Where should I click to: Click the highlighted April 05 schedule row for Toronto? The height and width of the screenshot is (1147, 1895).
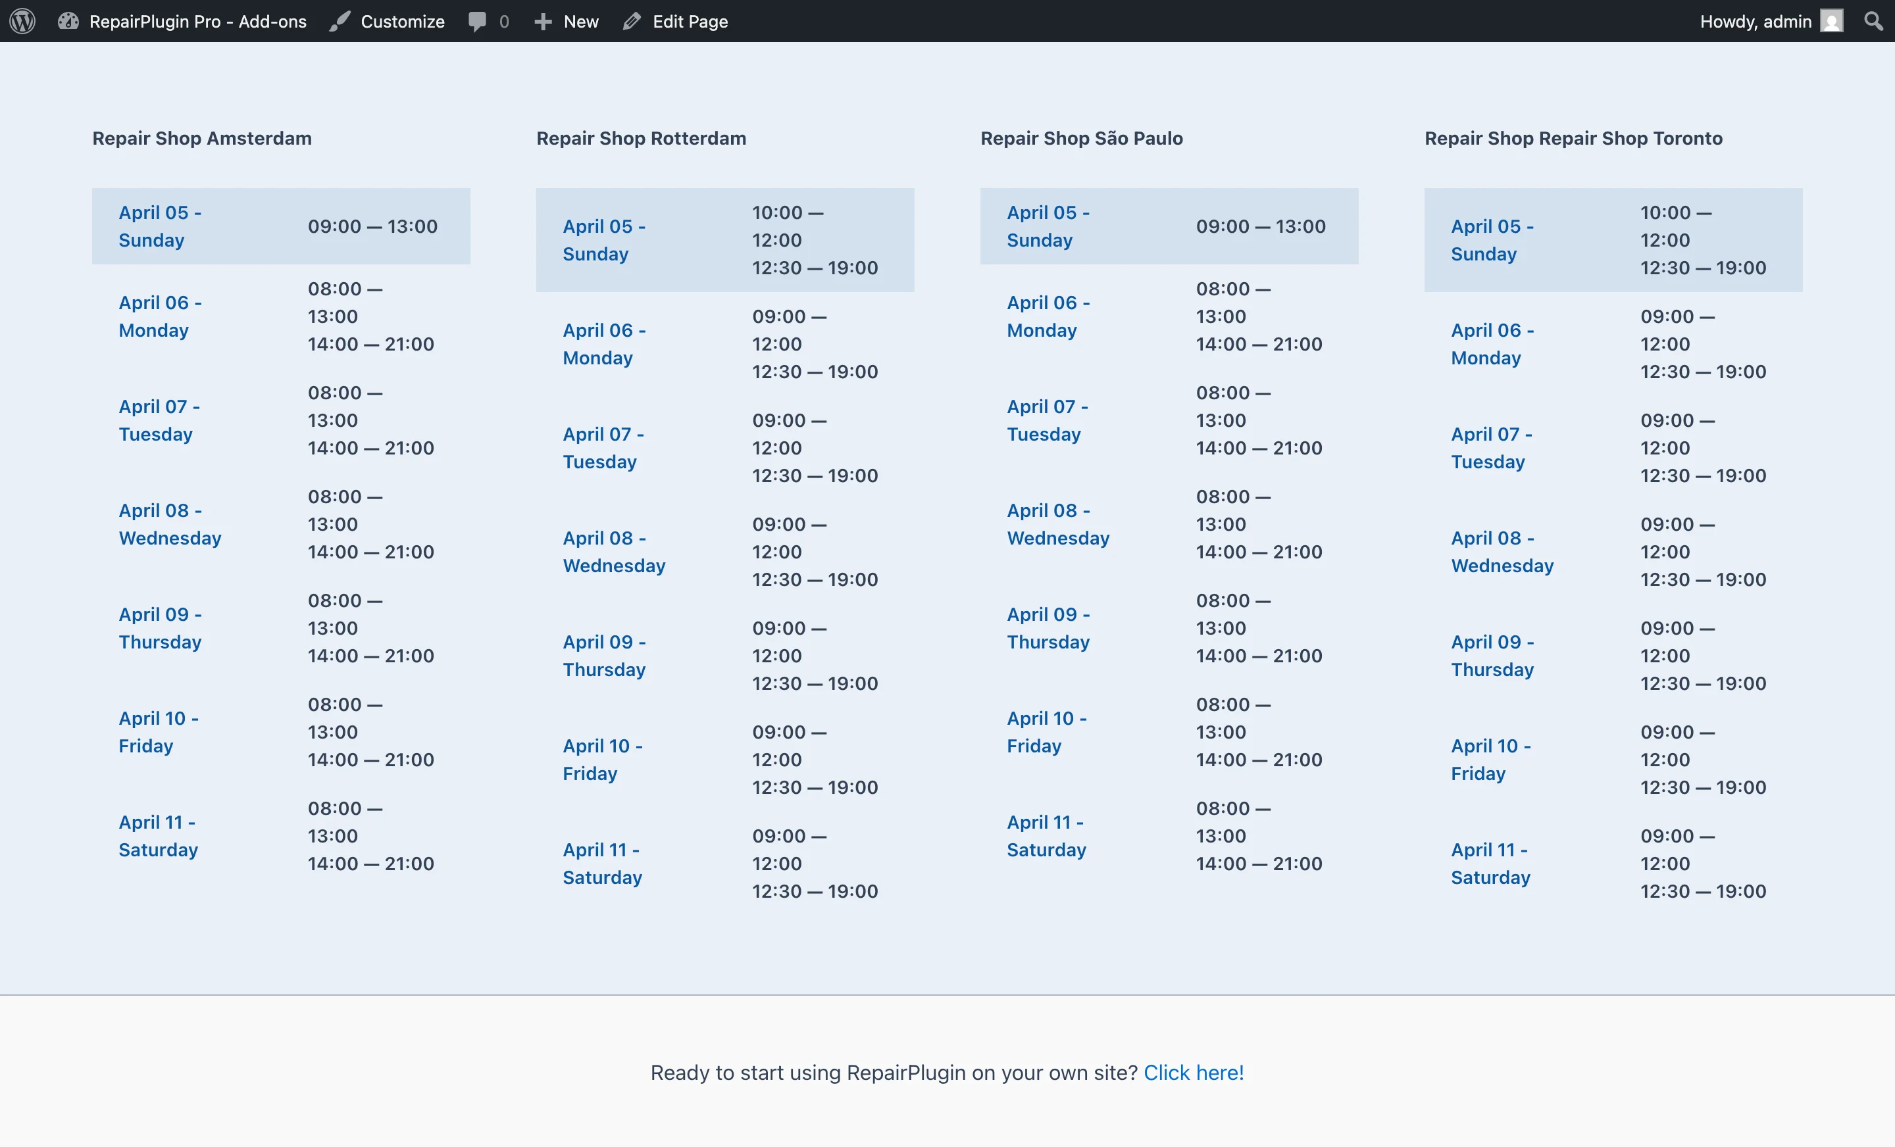pos(1613,240)
